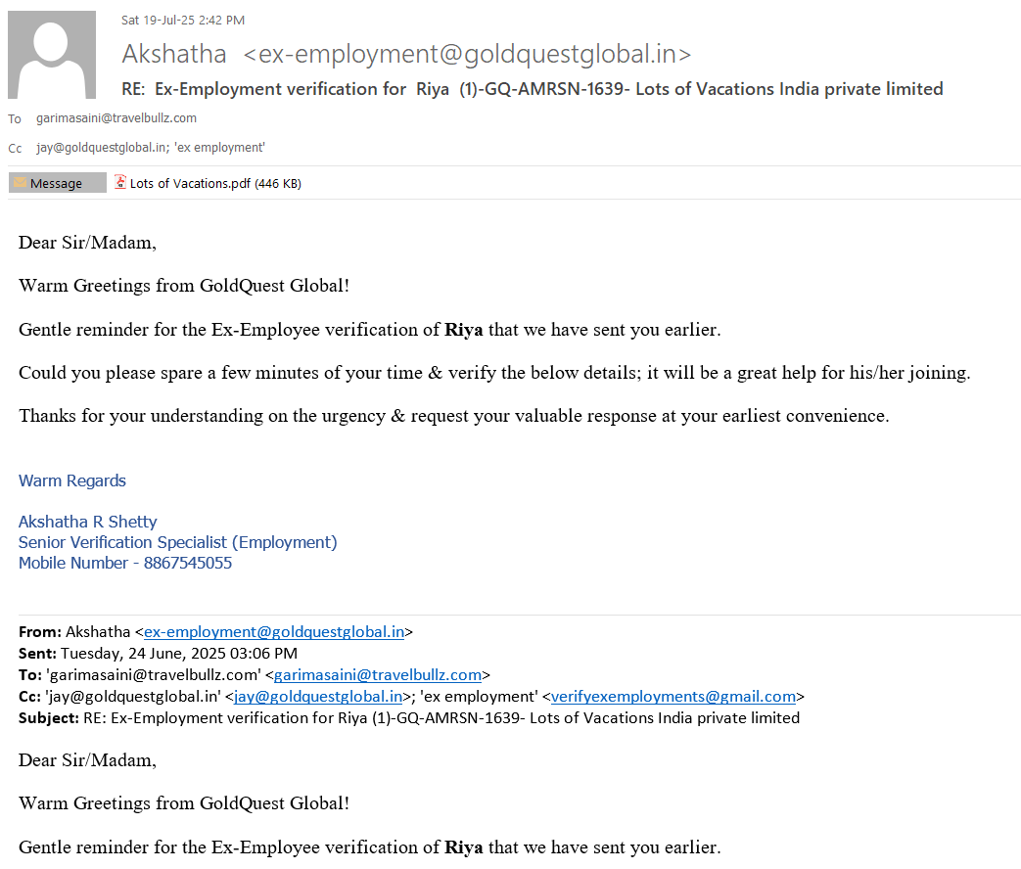Click sender address ex-employment@goldquestglobal.in in header

(467, 54)
